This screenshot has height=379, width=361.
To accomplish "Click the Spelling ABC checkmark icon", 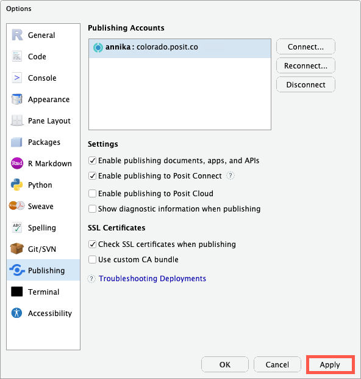I will tap(17, 227).
